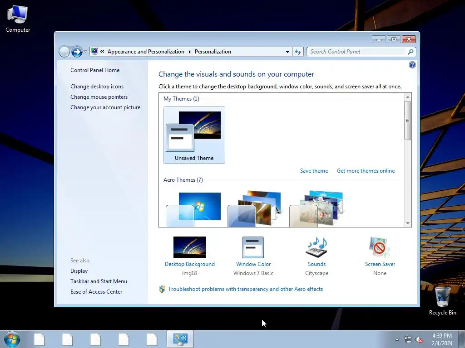Open Control Panel Home
The height and width of the screenshot is (348, 465).
95,70
